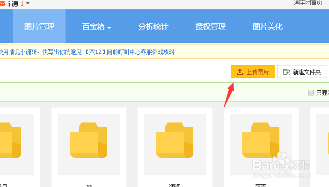329x187 pixels.
Task: Open the 使用情况小调研 survey link
Action: point(41,52)
